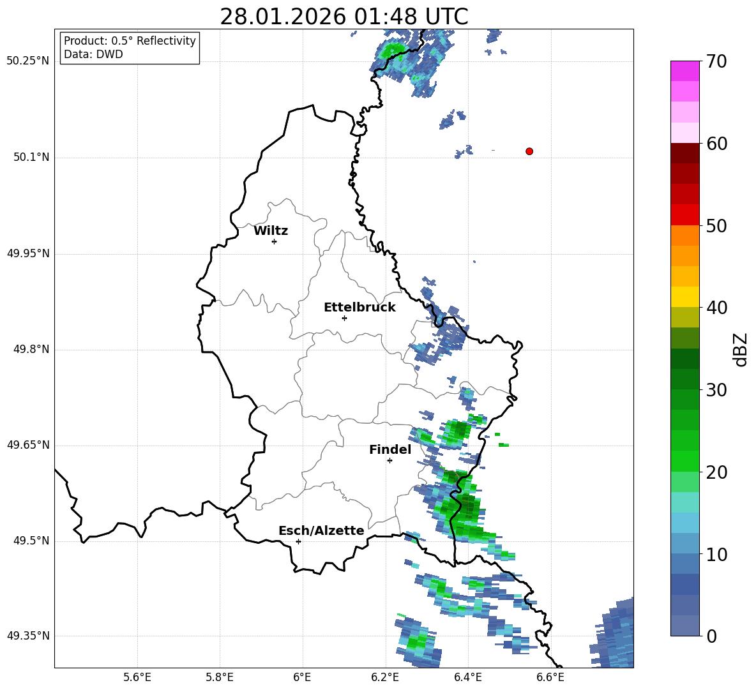Click the 5.6°E longitude label
756x690 pixels.
(137, 677)
